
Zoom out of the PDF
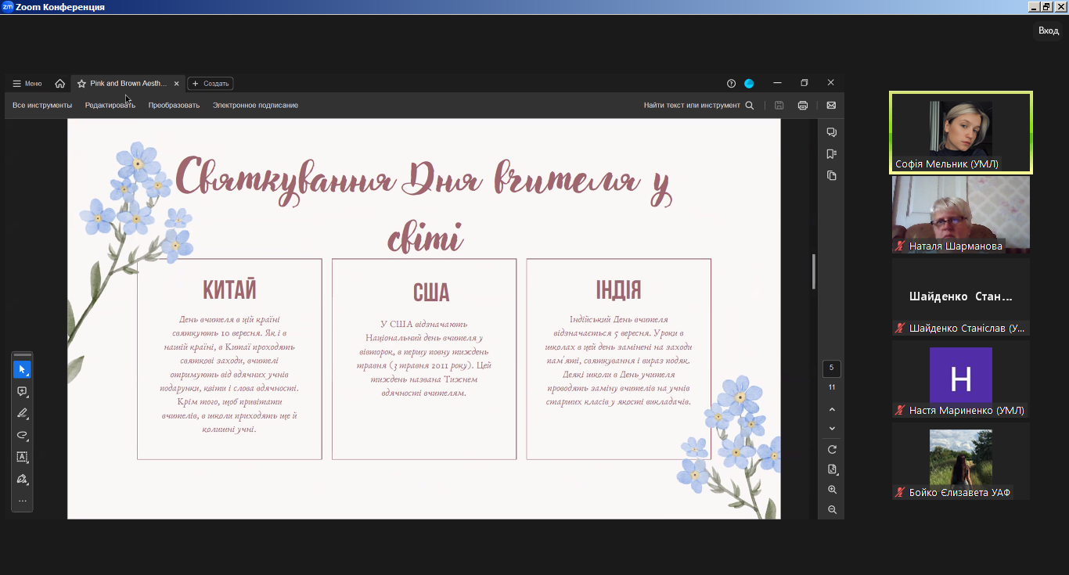[x=832, y=509]
